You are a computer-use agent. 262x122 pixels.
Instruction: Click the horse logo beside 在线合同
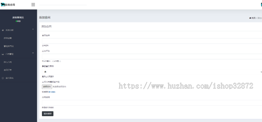point(3,5)
